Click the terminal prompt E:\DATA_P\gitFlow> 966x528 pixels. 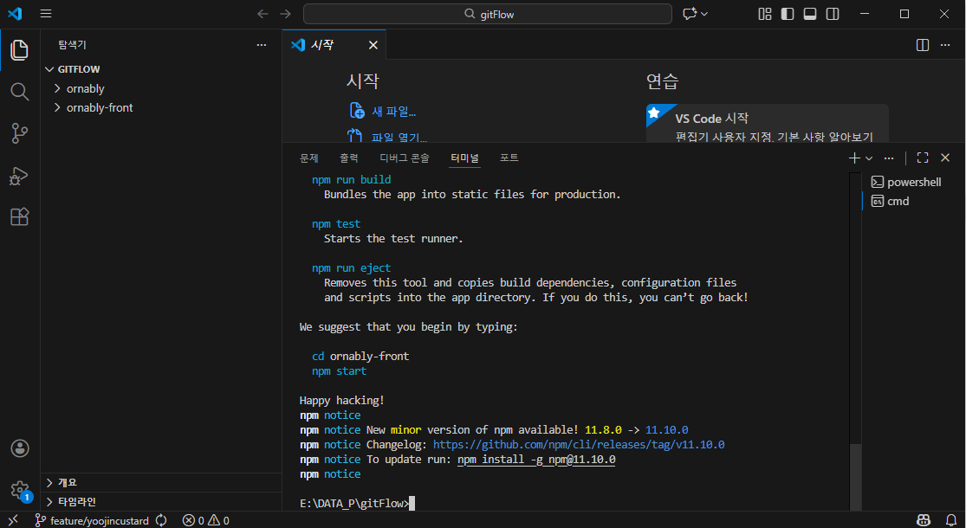pyautogui.click(x=354, y=504)
